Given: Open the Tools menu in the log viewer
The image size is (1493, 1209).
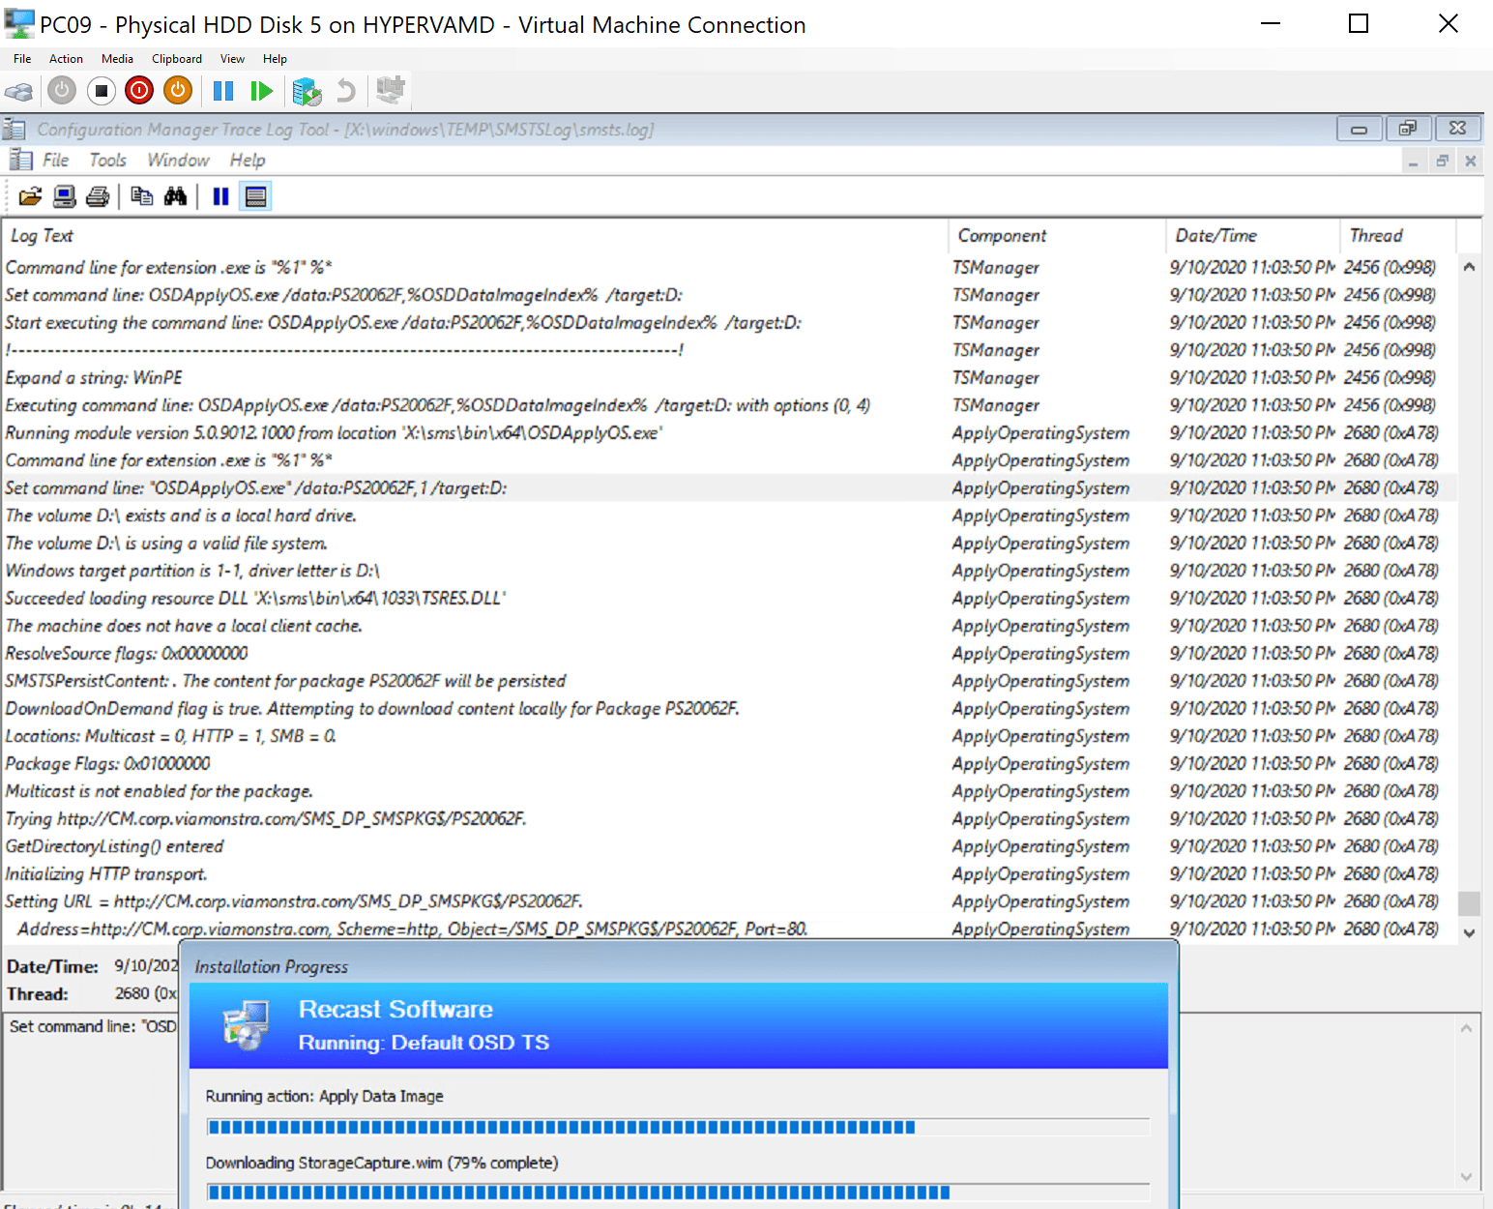Looking at the screenshot, I should pyautogui.click(x=107, y=160).
